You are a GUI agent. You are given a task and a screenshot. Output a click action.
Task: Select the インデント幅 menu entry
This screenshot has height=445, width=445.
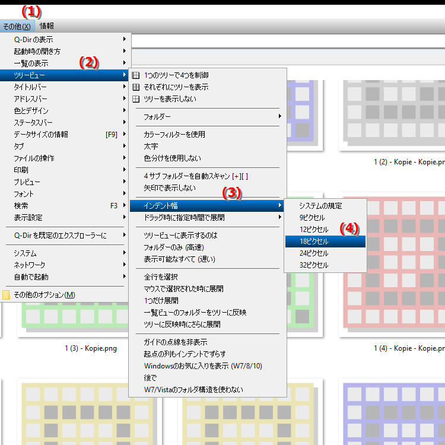[208, 206]
